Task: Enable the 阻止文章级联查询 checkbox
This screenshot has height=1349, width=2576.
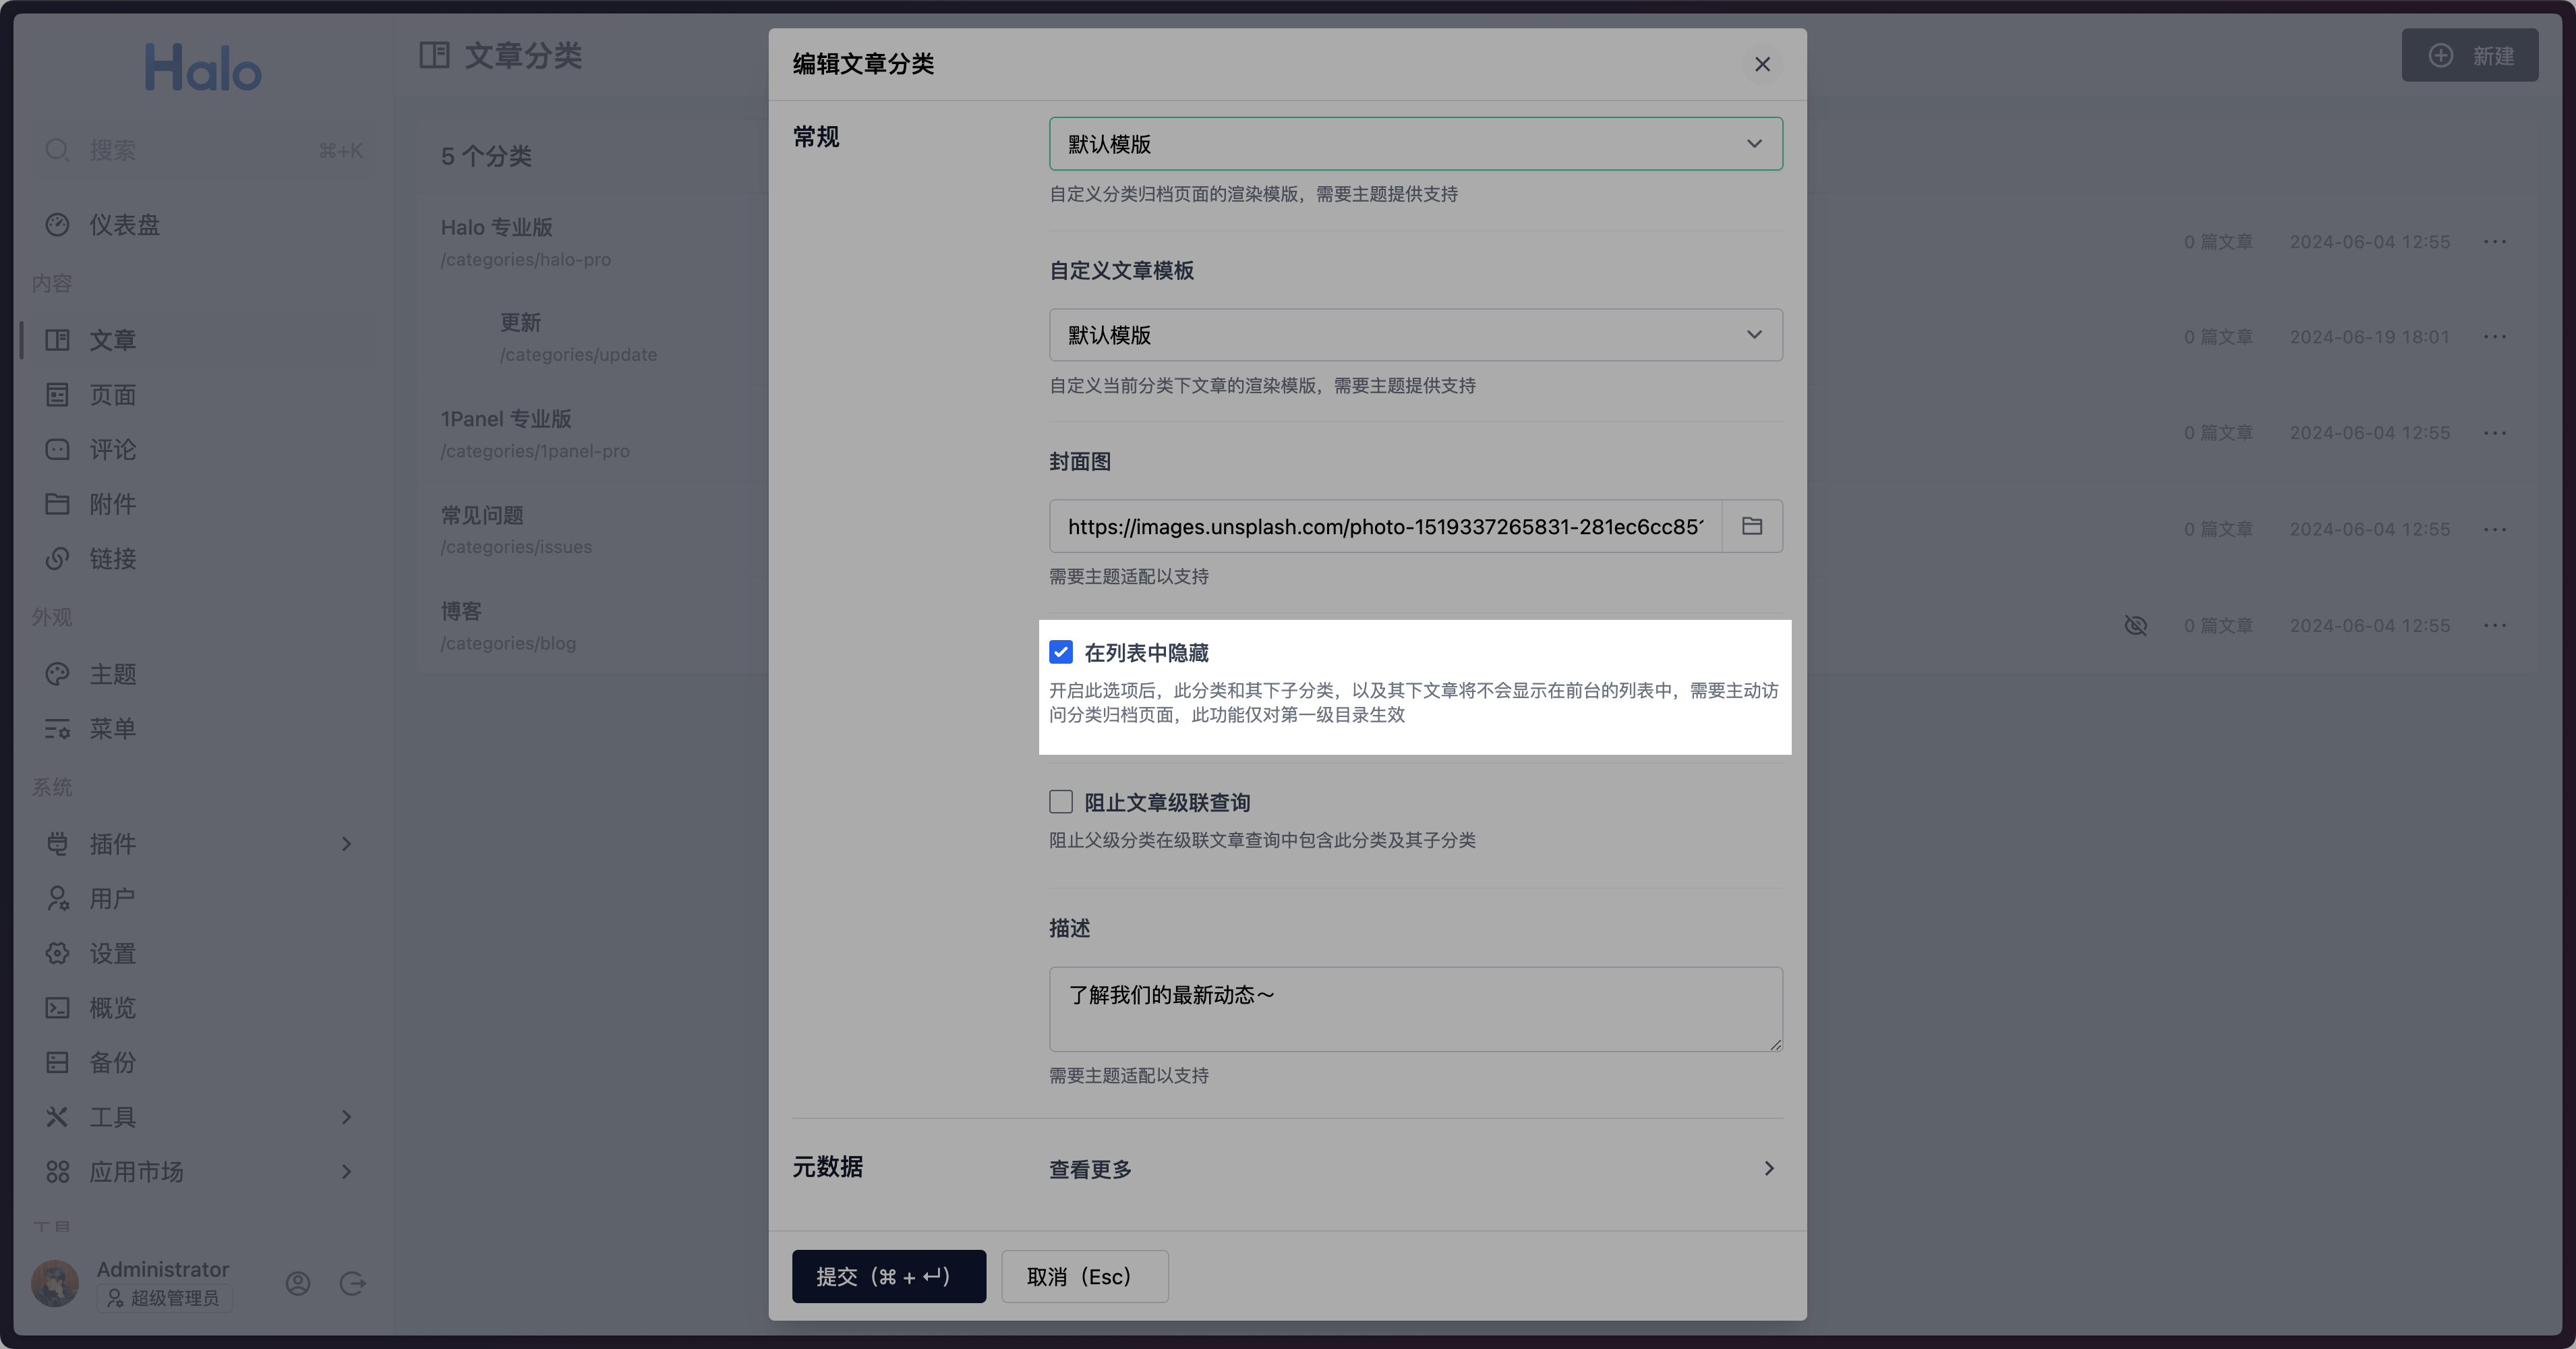Action: pos(1061,802)
